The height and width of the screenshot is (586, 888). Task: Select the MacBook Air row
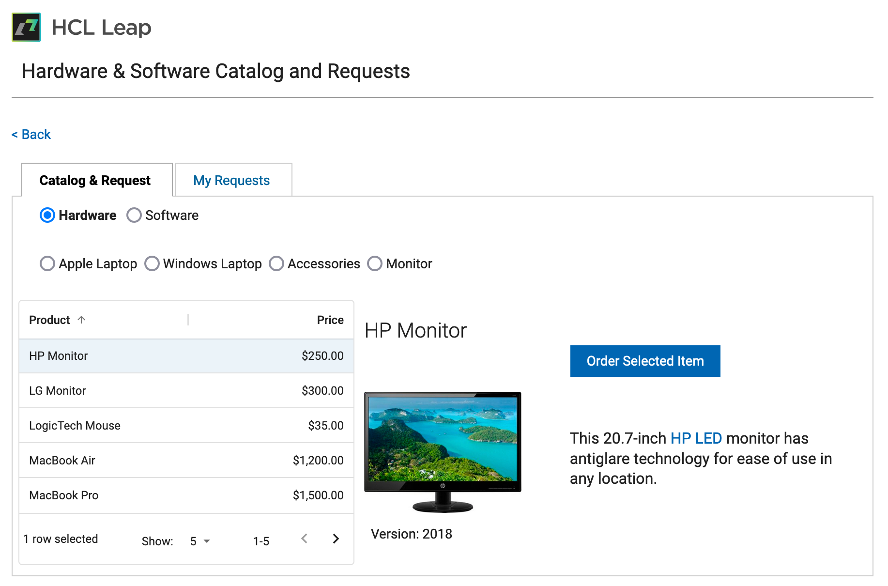click(186, 461)
